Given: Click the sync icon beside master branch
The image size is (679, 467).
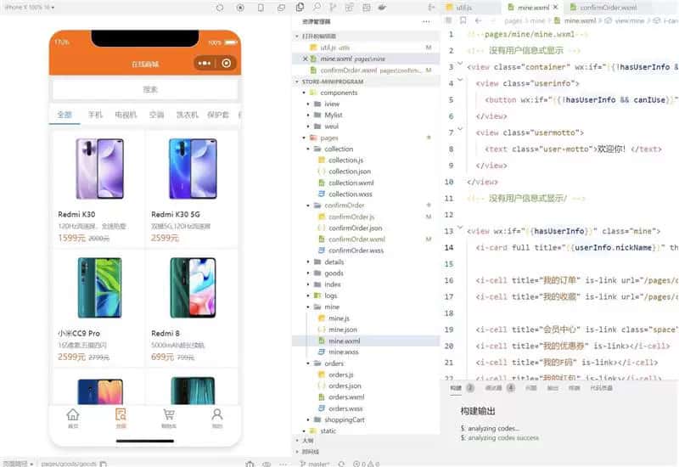Looking at the screenshot, I should point(341,464).
